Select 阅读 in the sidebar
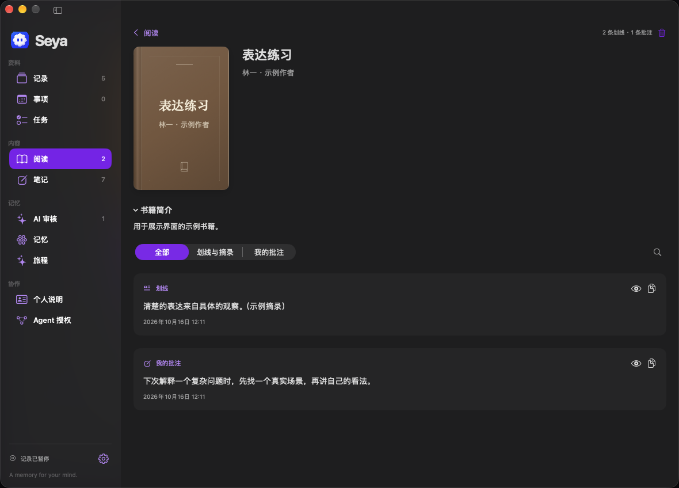The width and height of the screenshot is (679, 488). [x=60, y=159]
